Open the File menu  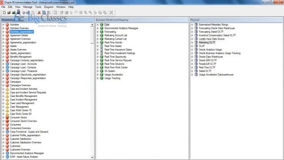3,7
